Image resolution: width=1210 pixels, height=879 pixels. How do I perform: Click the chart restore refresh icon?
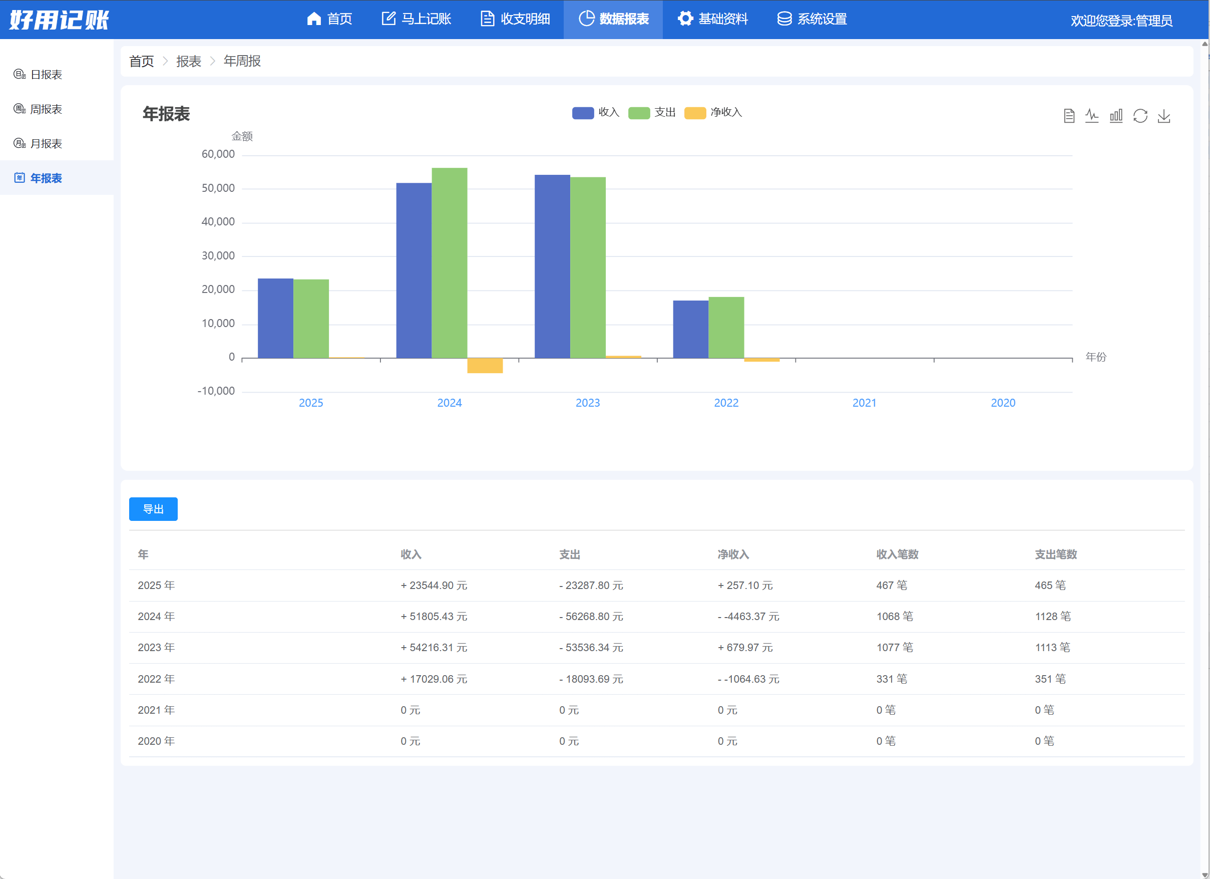[x=1140, y=116]
